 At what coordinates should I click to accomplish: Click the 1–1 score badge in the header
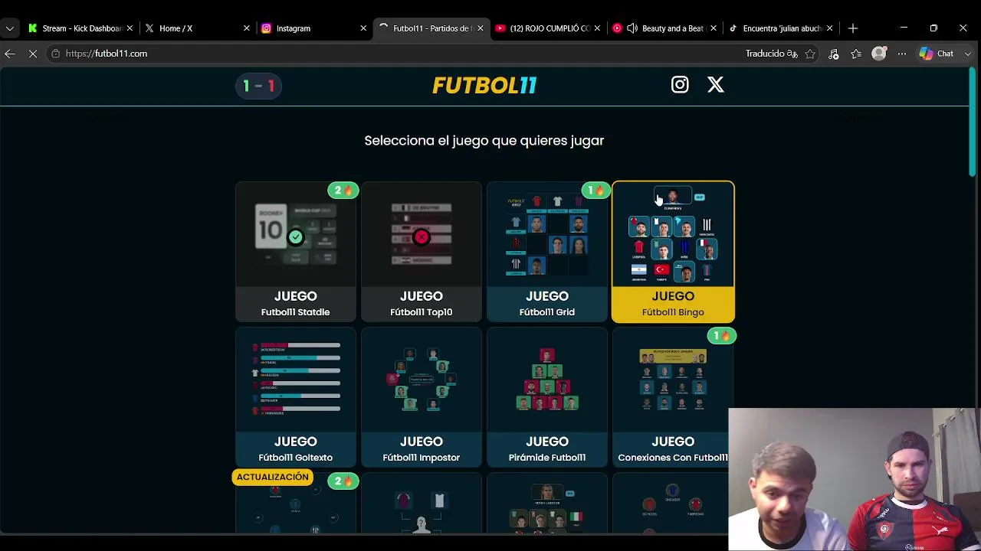pos(259,86)
